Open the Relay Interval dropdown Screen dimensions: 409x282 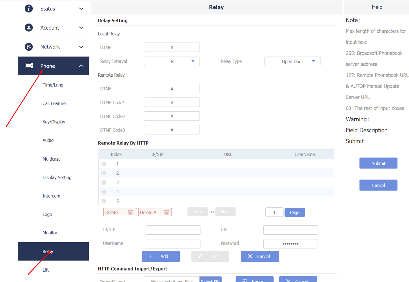pos(172,61)
